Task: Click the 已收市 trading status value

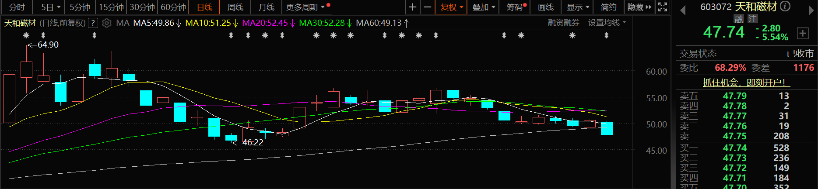Action: tap(800, 54)
